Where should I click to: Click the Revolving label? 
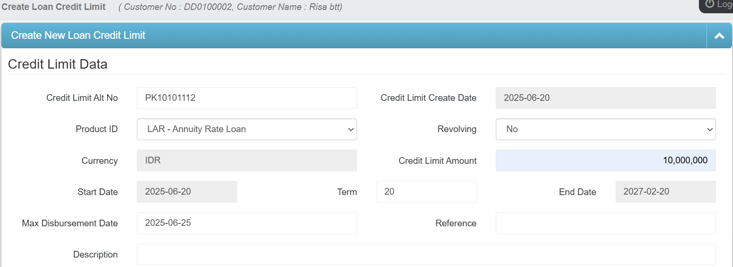pos(457,129)
